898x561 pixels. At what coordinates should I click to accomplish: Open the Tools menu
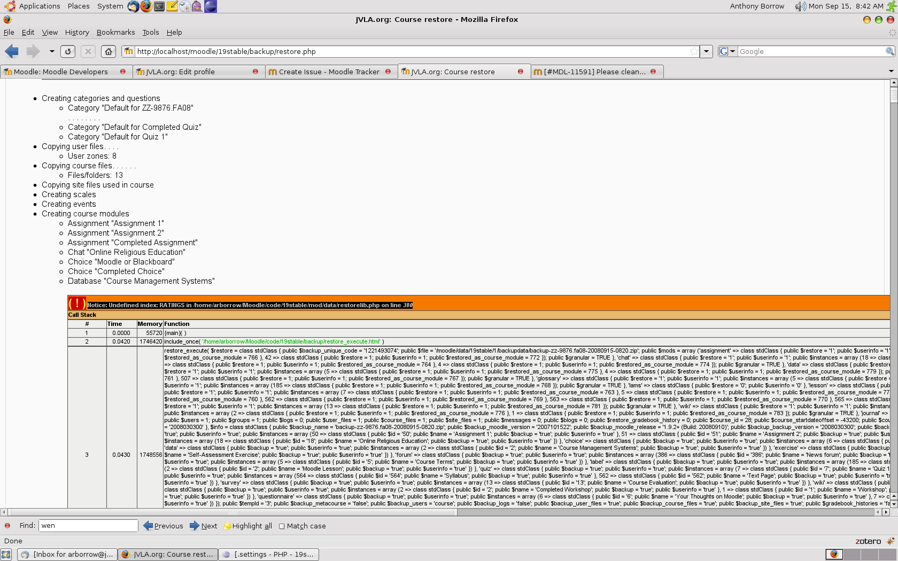(x=151, y=32)
